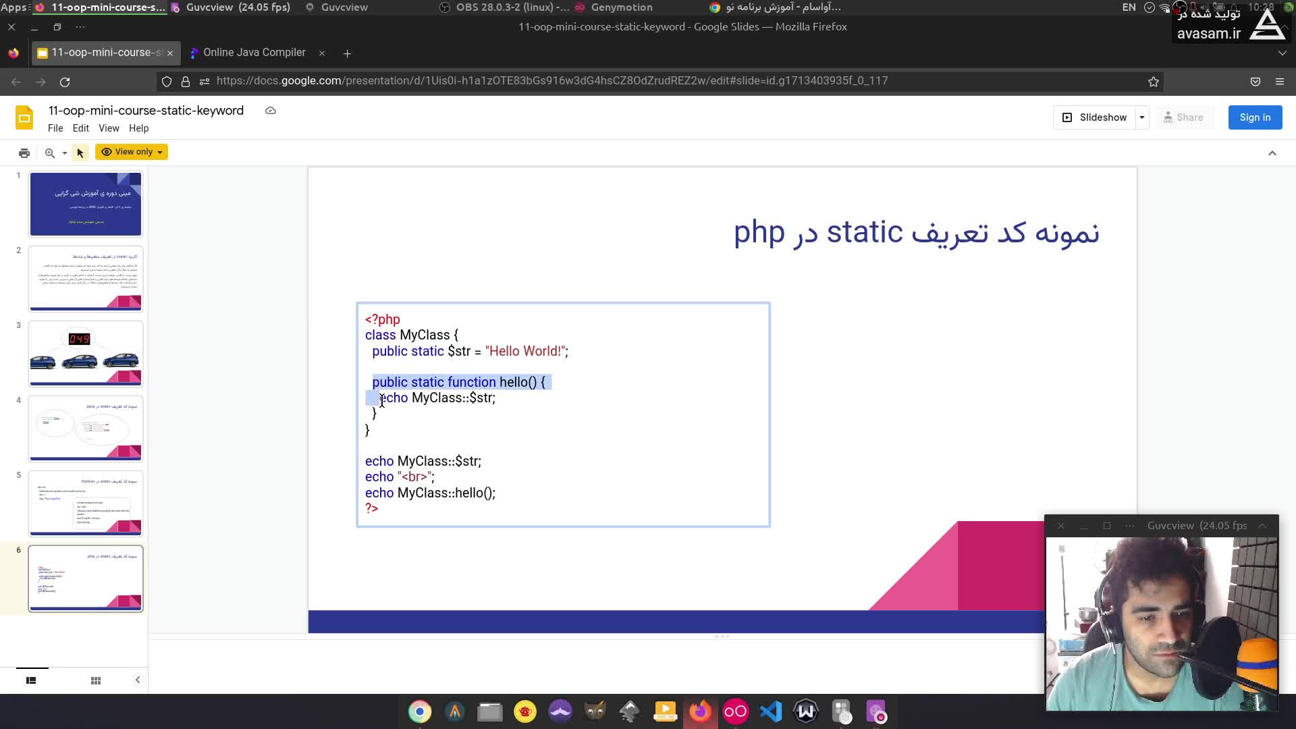The image size is (1296, 729).
Task: Click the Sign in button
Action: click(1255, 117)
